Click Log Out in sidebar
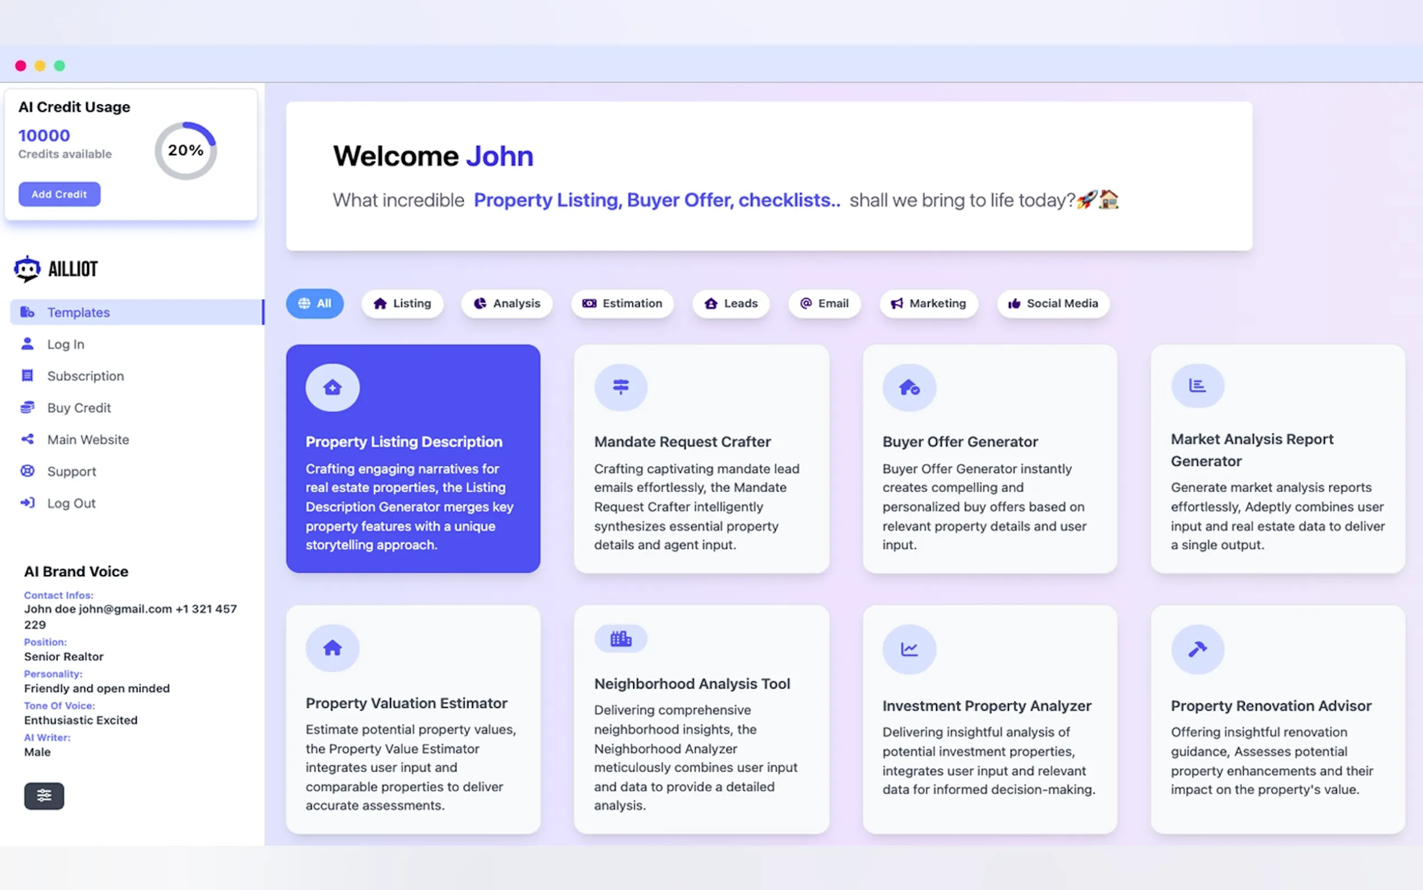 (71, 503)
